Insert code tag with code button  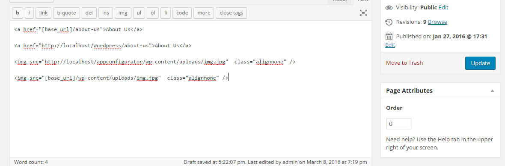click(182, 13)
